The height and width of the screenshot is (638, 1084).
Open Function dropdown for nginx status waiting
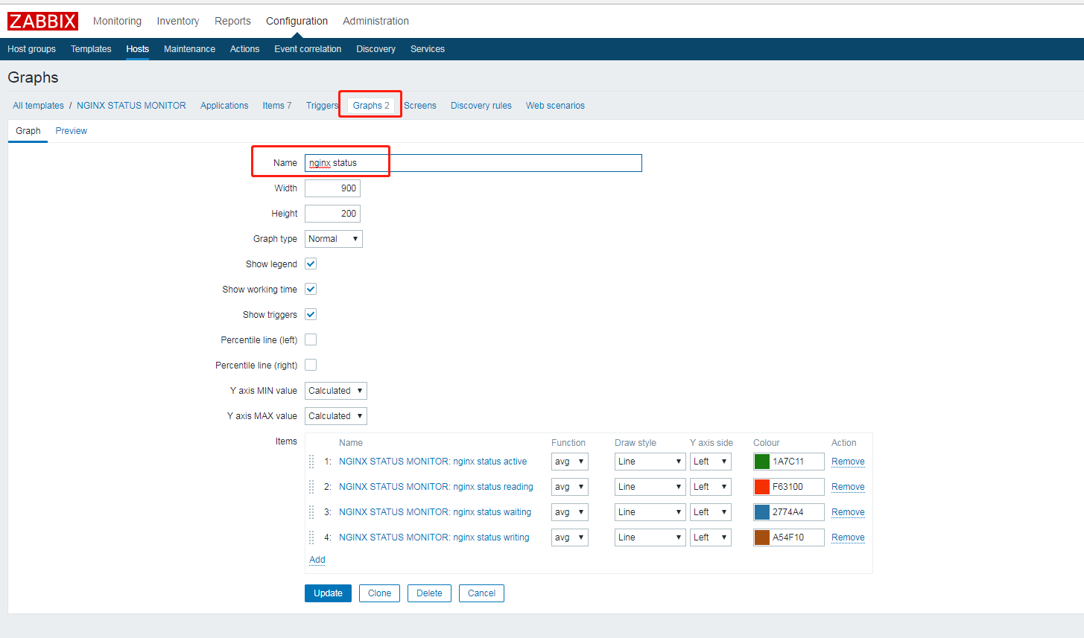[x=570, y=512]
